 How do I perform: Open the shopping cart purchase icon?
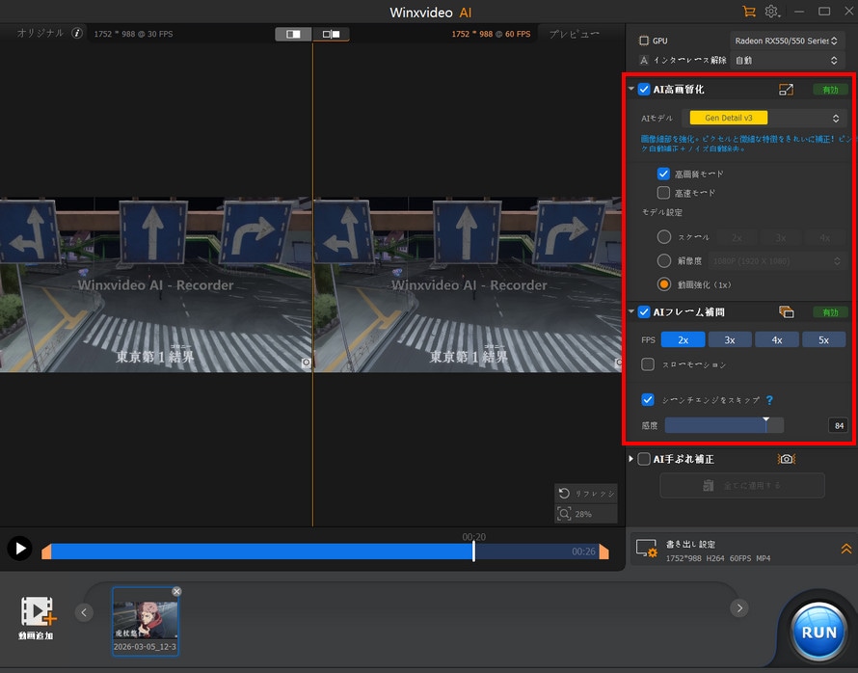[x=748, y=12]
